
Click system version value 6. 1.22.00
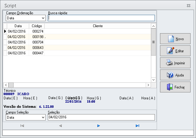tap(46, 107)
